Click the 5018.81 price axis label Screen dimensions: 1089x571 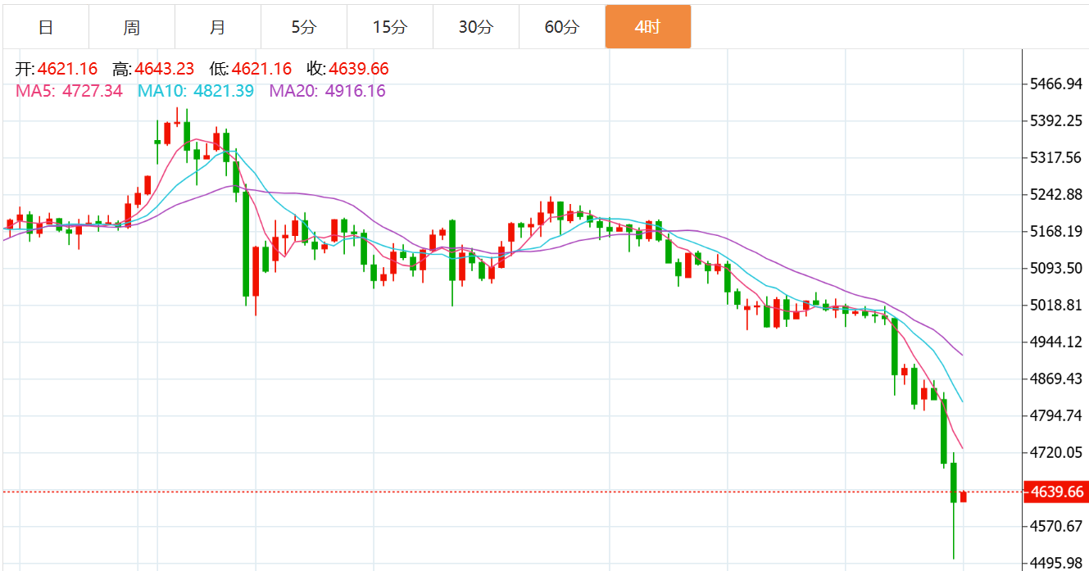pyautogui.click(x=1056, y=306)
